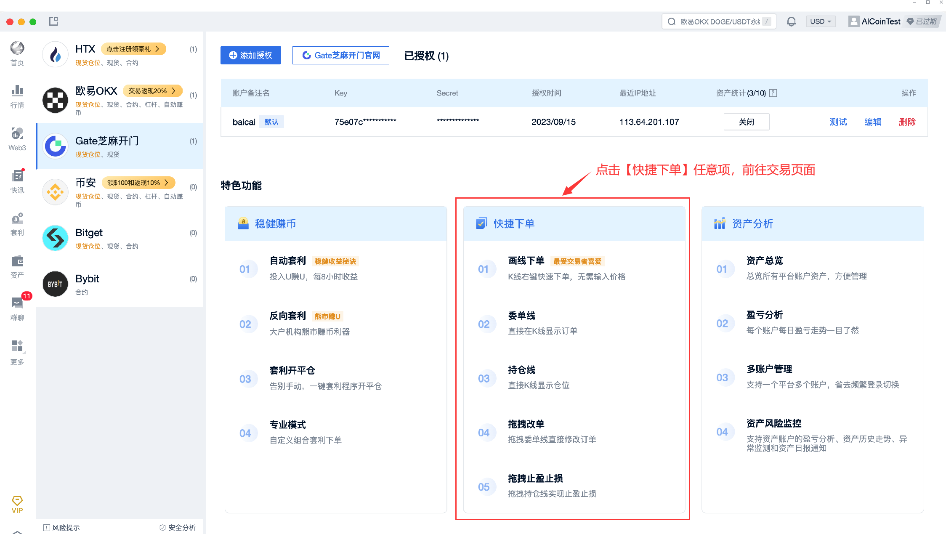946x534 pixels.
Task: Click 测试 for the baicai account
Action: [838, 122]
